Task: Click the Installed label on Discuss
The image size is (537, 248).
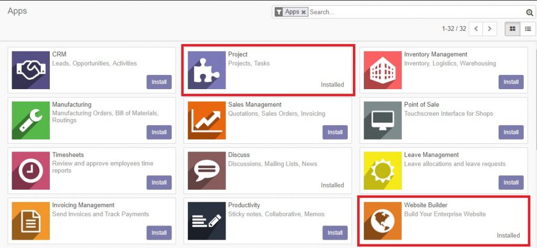Action: click(332, 185)
